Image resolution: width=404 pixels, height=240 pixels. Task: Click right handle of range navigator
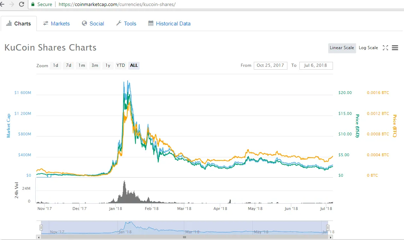point(328,228)
